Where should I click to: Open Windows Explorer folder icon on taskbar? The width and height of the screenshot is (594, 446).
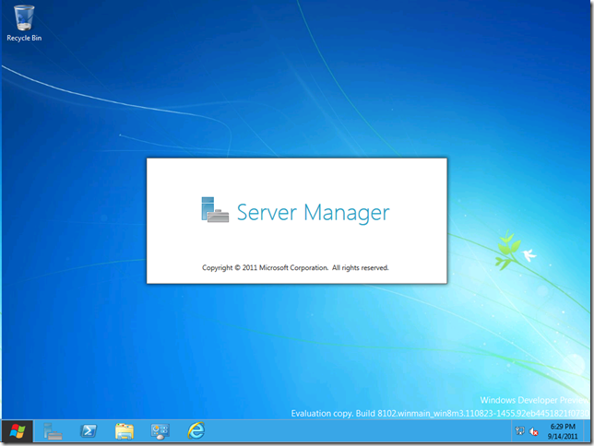[x=125, y=431]
